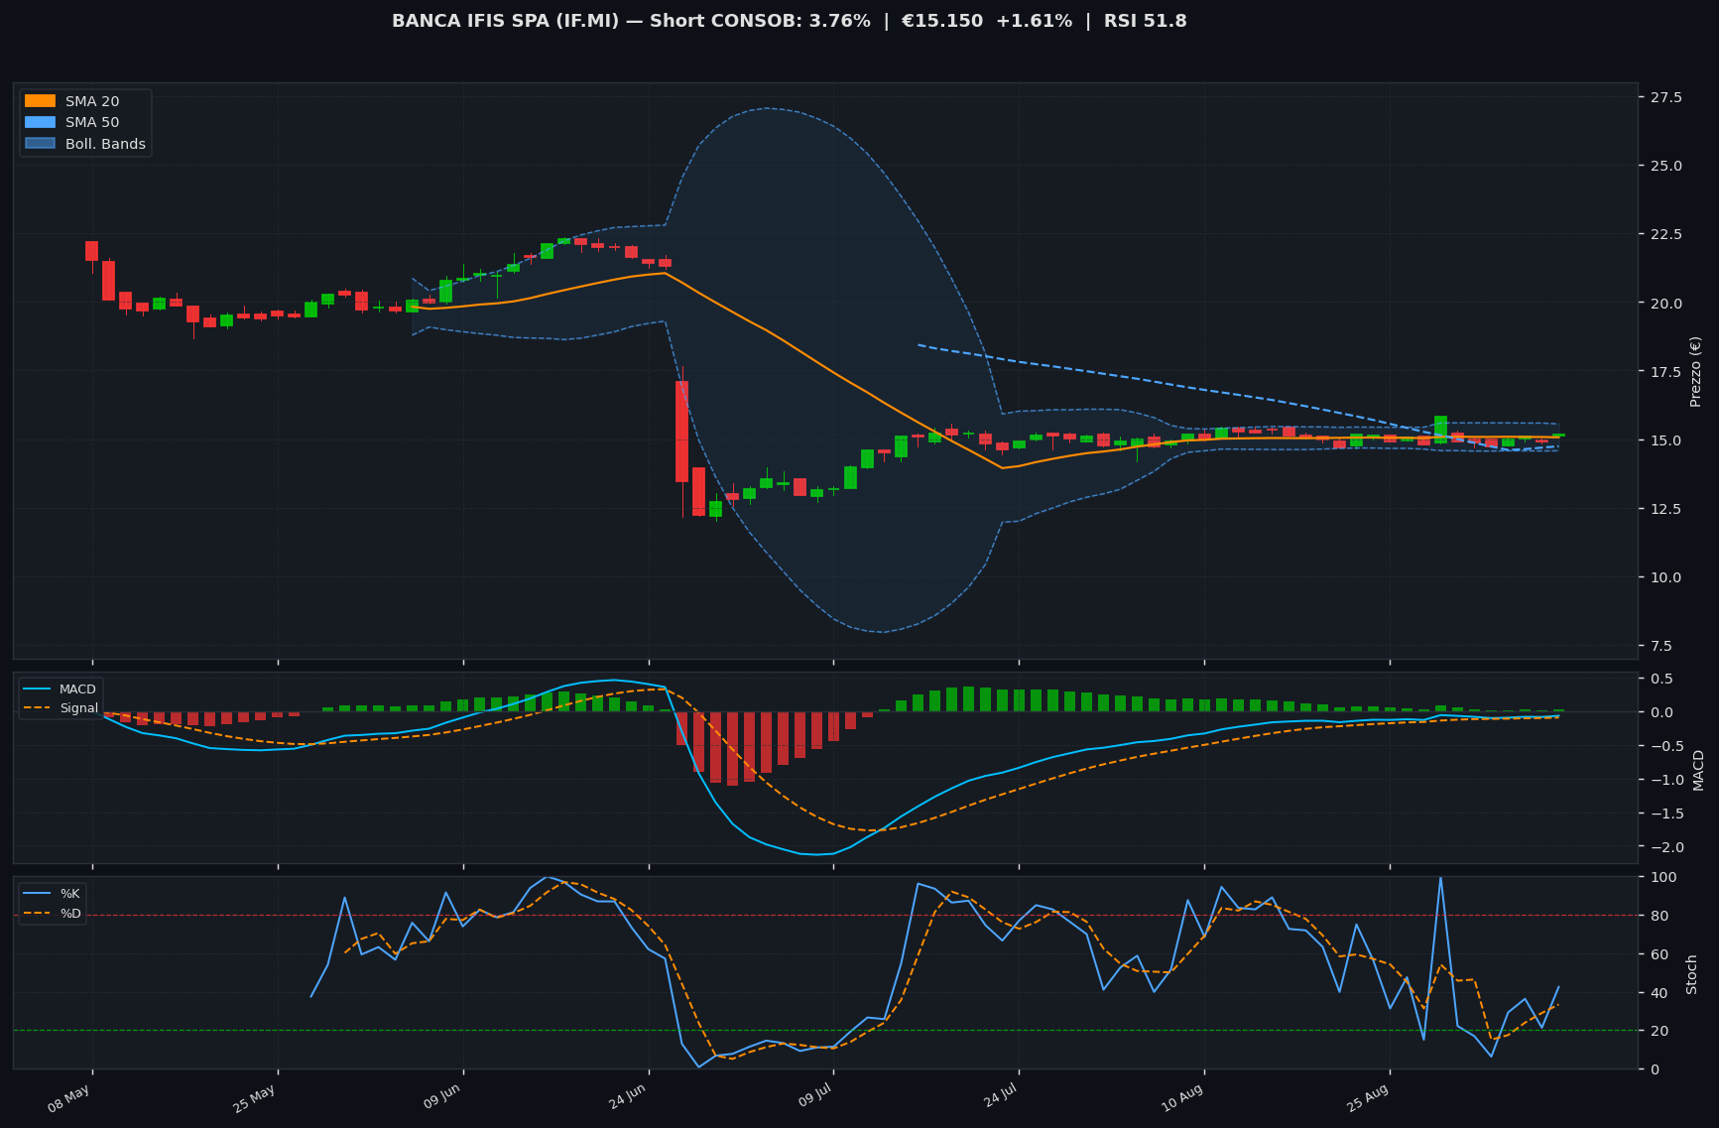
Task: Click the '25 Aug' date label
Action: 1367,1099
